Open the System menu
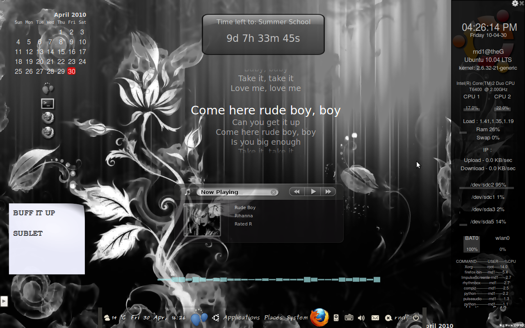525x328 pixels. pos(297,318)
